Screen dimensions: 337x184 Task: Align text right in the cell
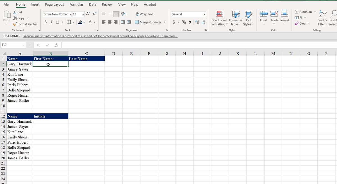(x=115, y=22)
